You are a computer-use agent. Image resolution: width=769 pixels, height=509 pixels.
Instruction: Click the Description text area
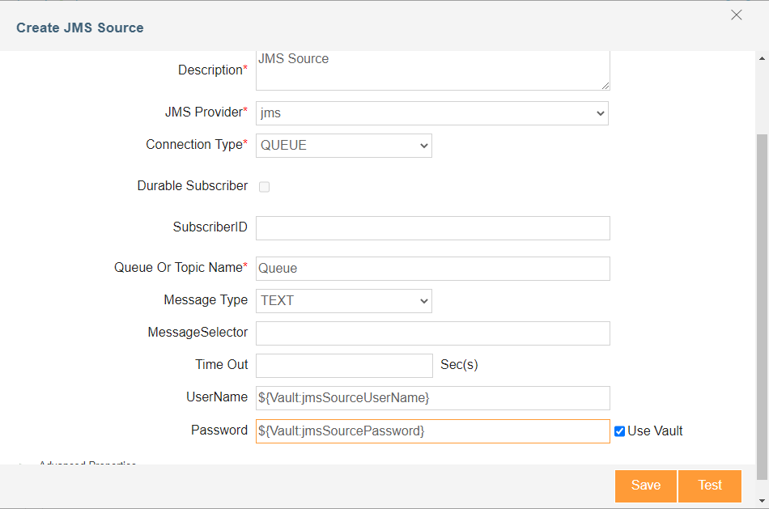click(x=432, y=70)
